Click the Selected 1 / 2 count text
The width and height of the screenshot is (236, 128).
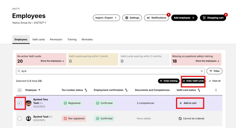point(29,81)
